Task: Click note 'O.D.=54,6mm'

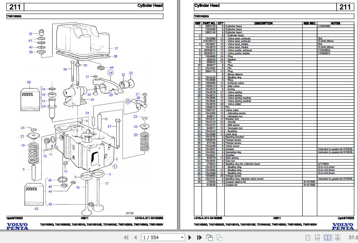Action: point(326,173)
